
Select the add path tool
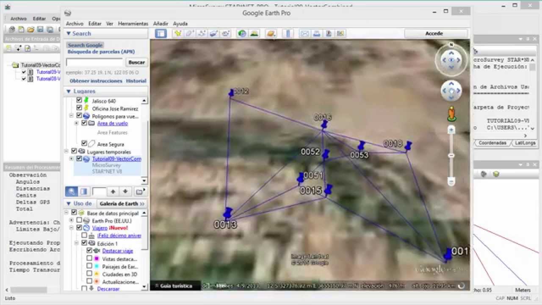202,33
